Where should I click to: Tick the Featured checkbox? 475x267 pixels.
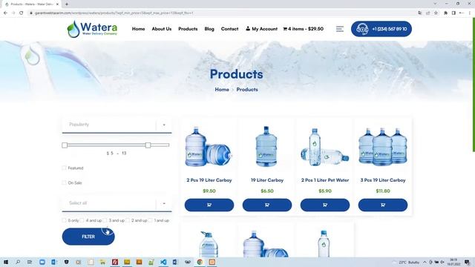64,168
